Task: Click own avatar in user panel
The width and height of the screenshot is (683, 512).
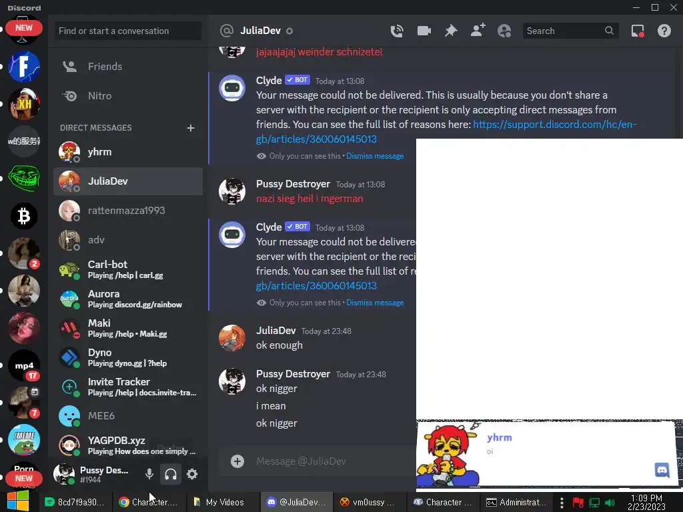Action: pyautogui.click(x=64, y=474)
